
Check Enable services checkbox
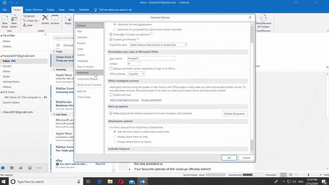111,95
